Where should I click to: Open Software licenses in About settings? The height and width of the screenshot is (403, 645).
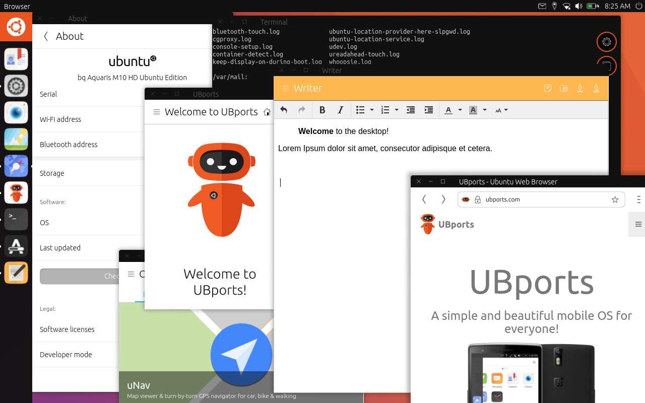click(x=67, y=329)
